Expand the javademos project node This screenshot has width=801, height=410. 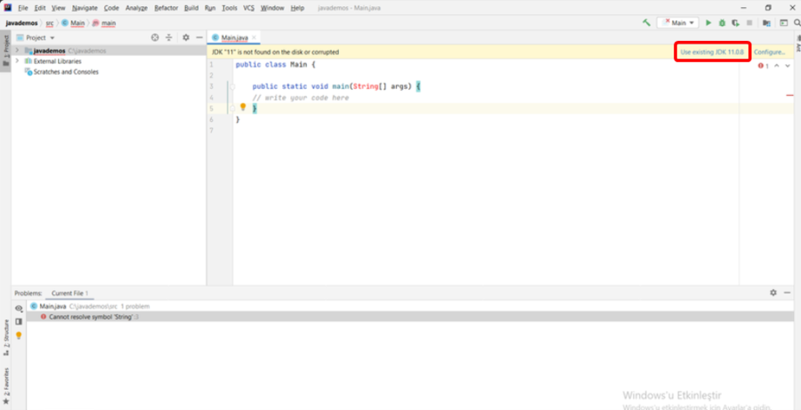pos(18,51)
